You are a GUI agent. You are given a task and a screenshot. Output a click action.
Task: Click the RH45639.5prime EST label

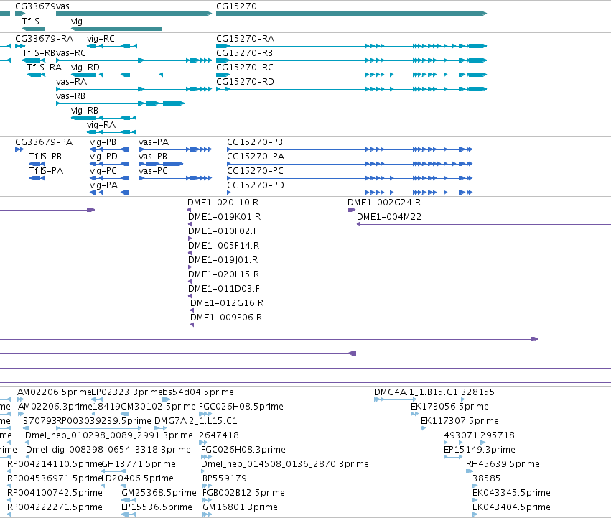[503, 464]
